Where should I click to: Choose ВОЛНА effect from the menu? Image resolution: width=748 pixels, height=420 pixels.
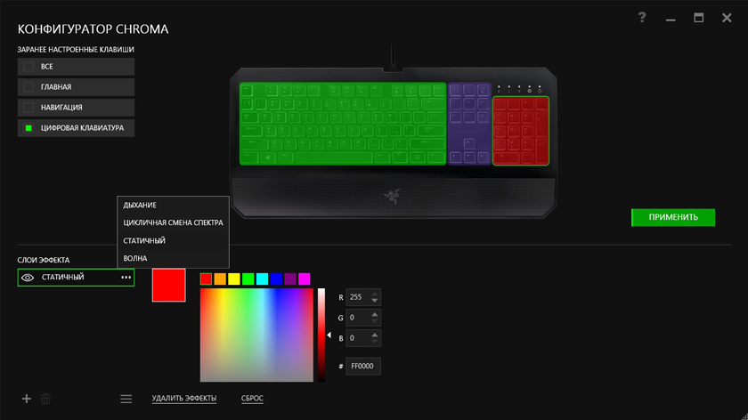coord(173,258)
